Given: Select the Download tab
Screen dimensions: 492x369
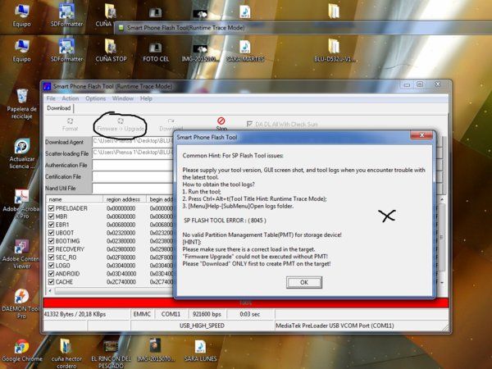Looking at the screenshot, I should click(x=59, y=108).
